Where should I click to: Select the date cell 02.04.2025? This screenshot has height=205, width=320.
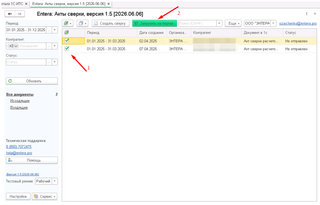pos(152,41)
